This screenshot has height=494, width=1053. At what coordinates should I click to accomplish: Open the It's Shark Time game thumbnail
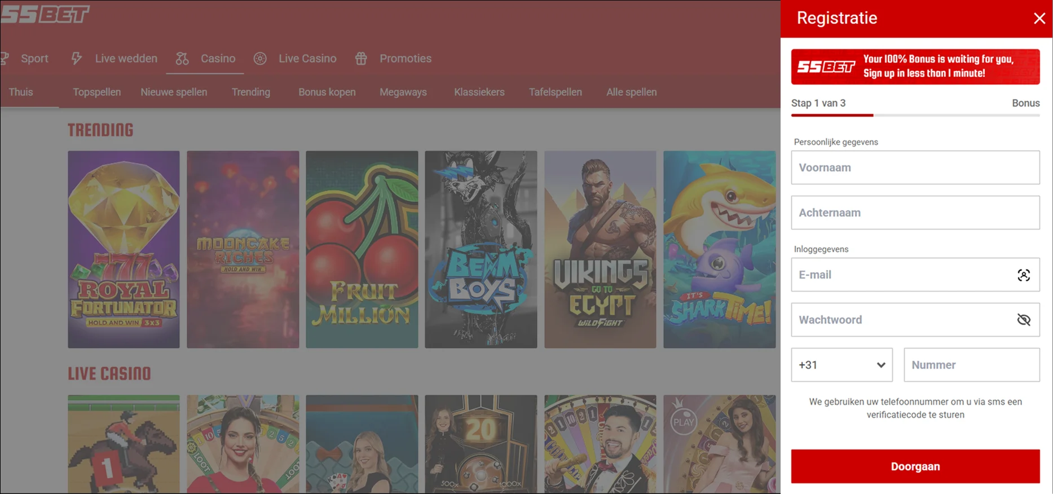[720, 249]
